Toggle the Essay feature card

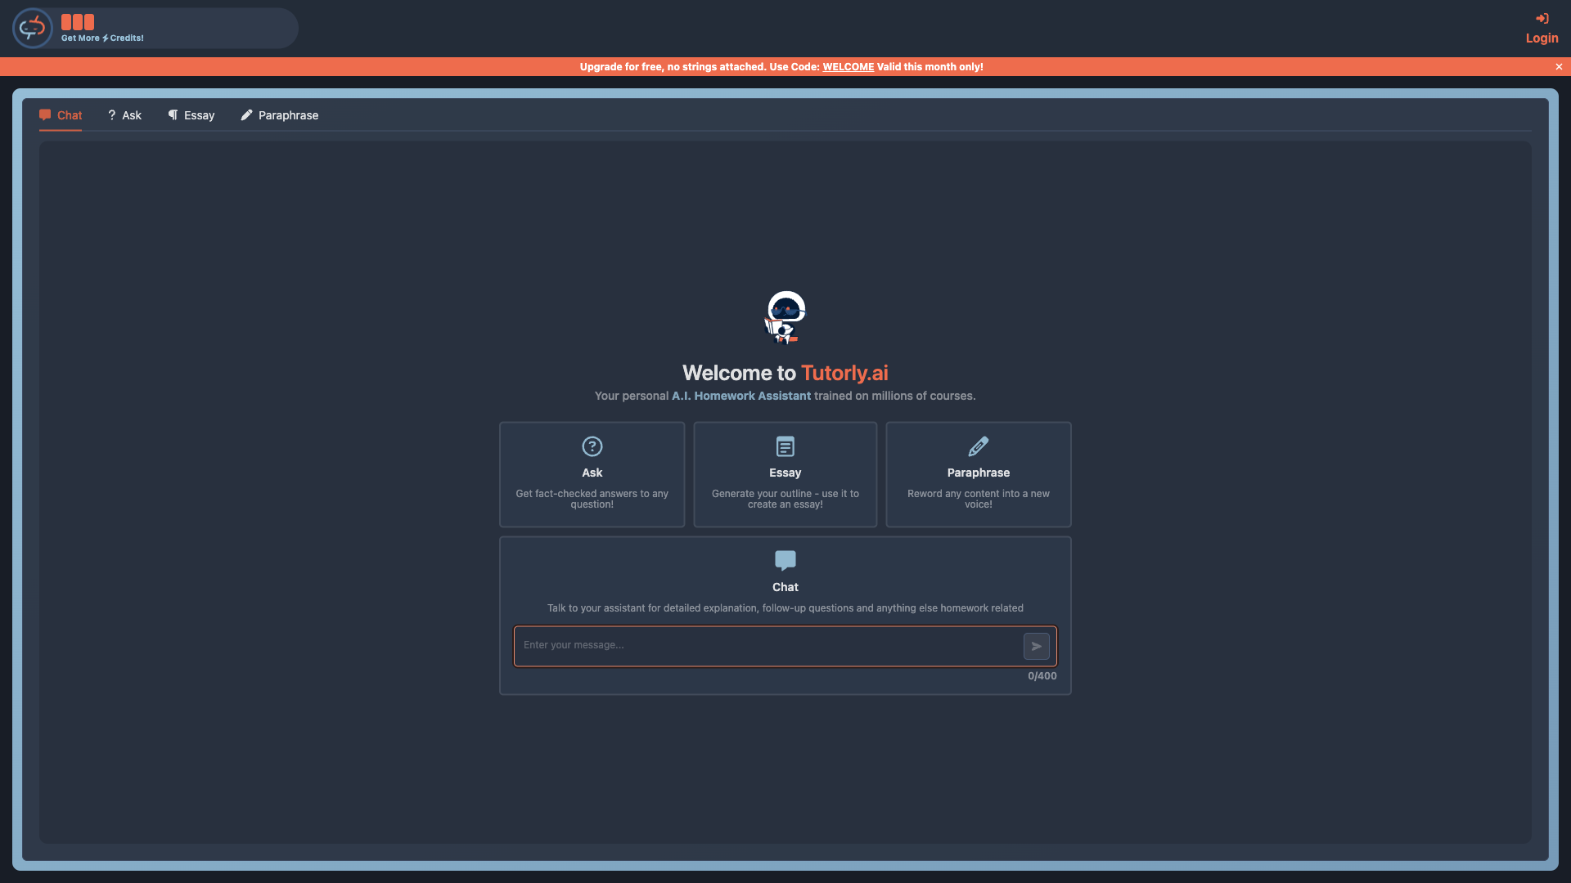785,474
